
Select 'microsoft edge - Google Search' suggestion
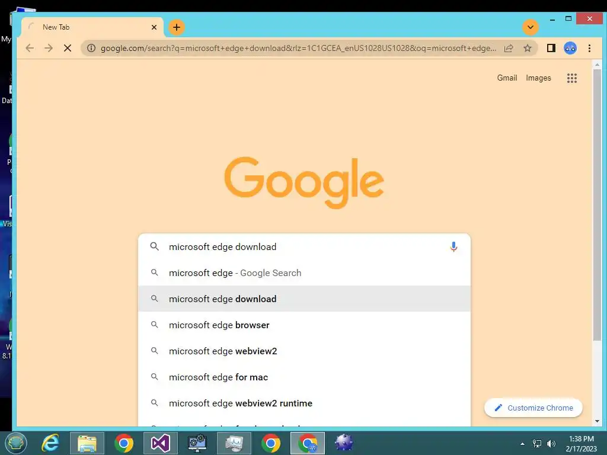point(304,273)
